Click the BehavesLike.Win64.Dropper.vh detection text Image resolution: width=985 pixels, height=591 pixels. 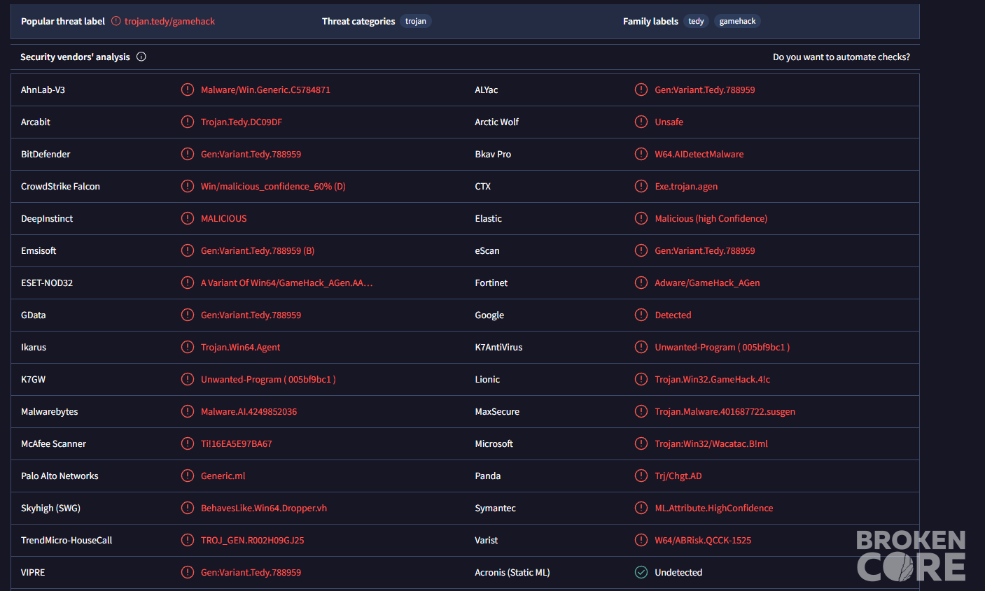pos(264,508)
